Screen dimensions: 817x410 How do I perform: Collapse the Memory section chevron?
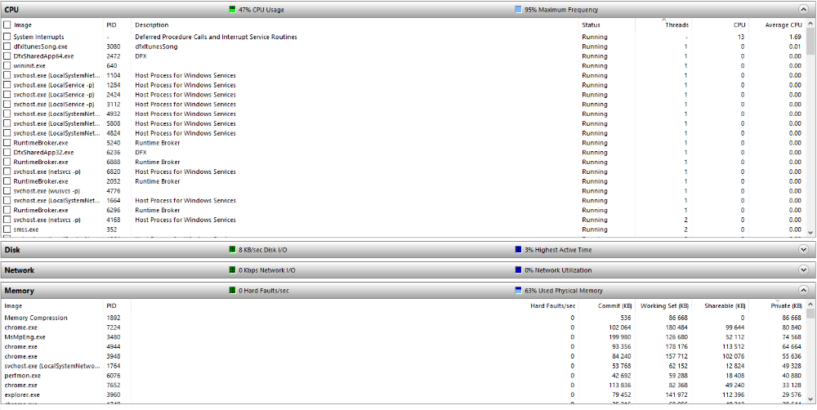803,290
